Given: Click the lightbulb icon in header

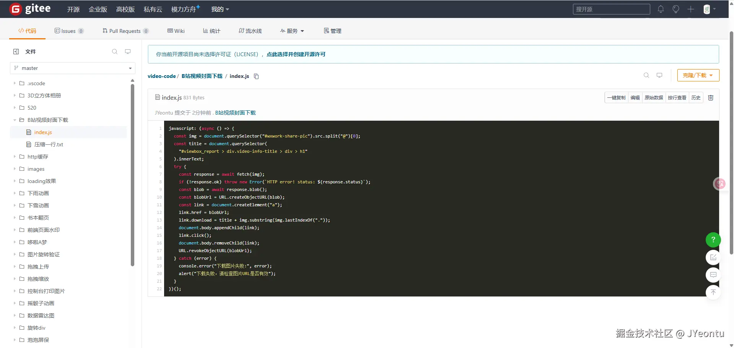Looking at the screenshot, I should coord(676,9).
